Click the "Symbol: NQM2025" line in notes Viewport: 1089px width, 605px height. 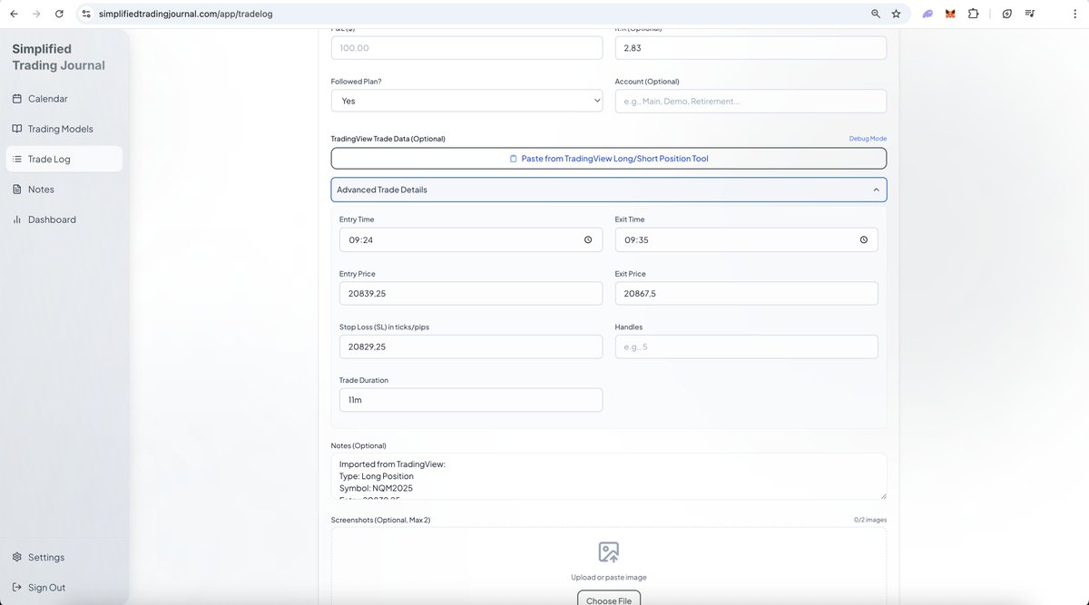376,488
